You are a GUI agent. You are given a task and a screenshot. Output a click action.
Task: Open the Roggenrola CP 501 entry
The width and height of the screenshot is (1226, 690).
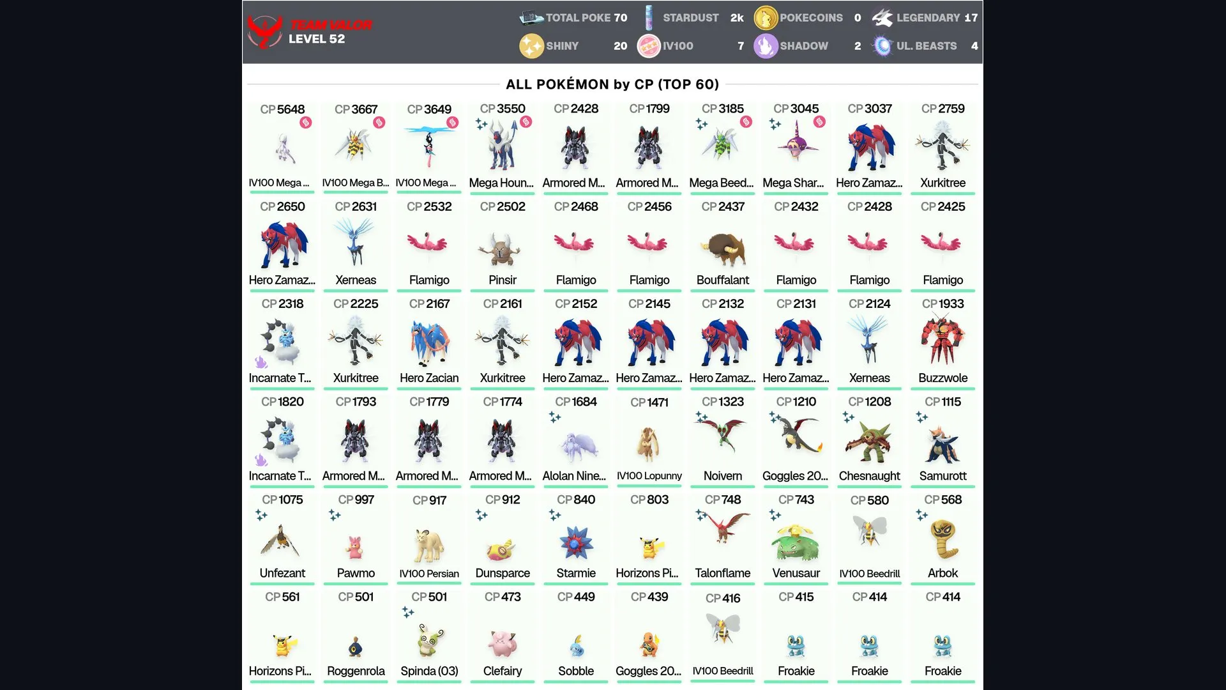tap(356, 636)
